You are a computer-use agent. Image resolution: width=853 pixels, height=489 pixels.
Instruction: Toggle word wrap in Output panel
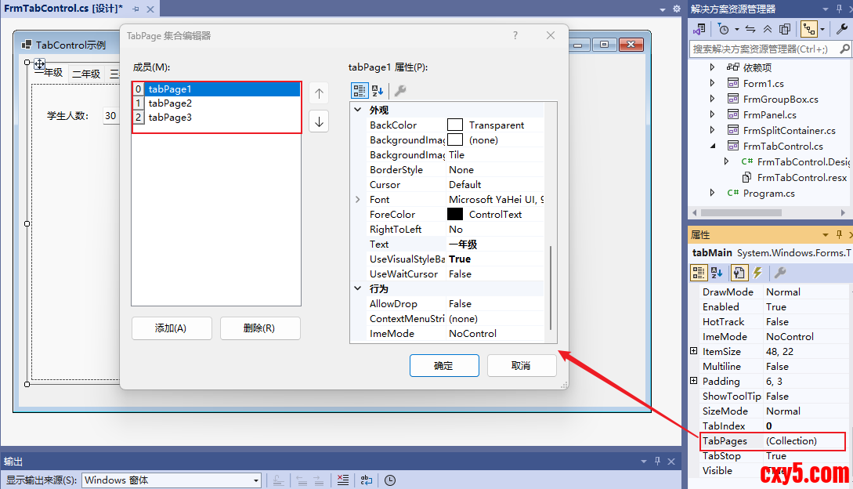pyautogui.click(x=366, y=480)
